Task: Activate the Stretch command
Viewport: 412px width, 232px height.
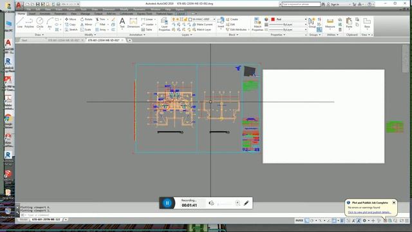Action: point(71,30)
